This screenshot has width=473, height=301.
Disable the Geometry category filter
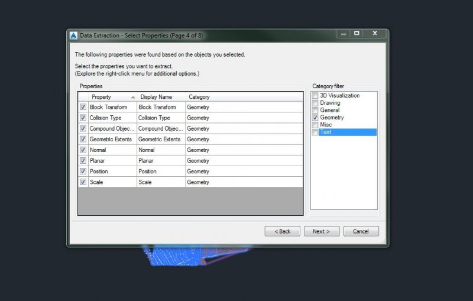pos(315,118)
